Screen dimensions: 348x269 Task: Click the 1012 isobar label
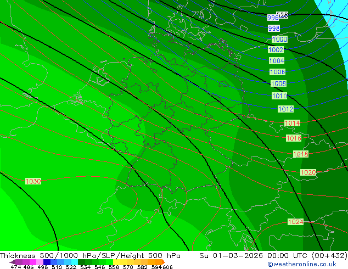pyautogui.click(x=286, y=109)
